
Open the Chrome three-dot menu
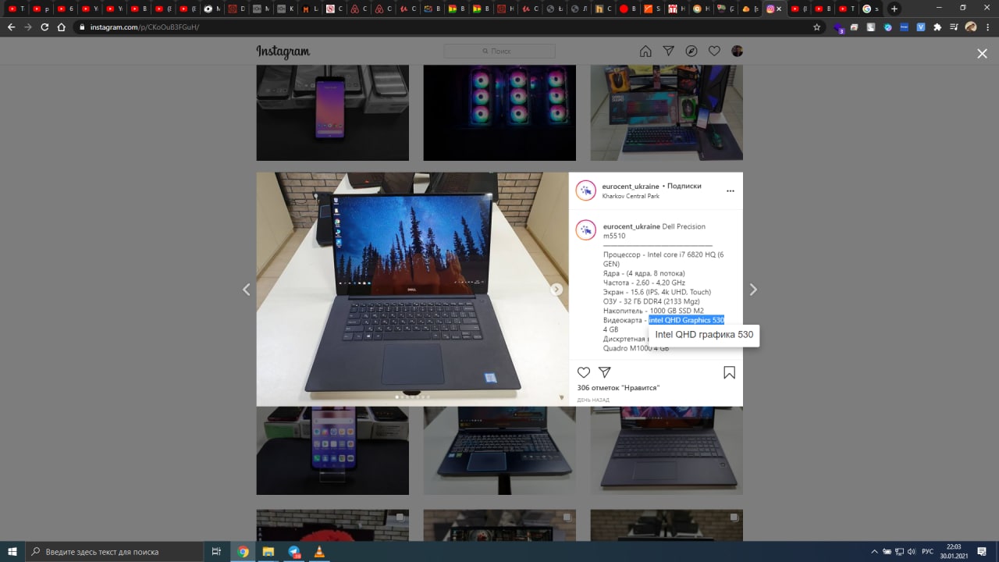pos(987,27)
